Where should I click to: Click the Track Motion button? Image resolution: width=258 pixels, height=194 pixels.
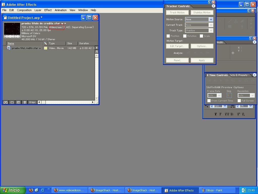pos(177,13)
